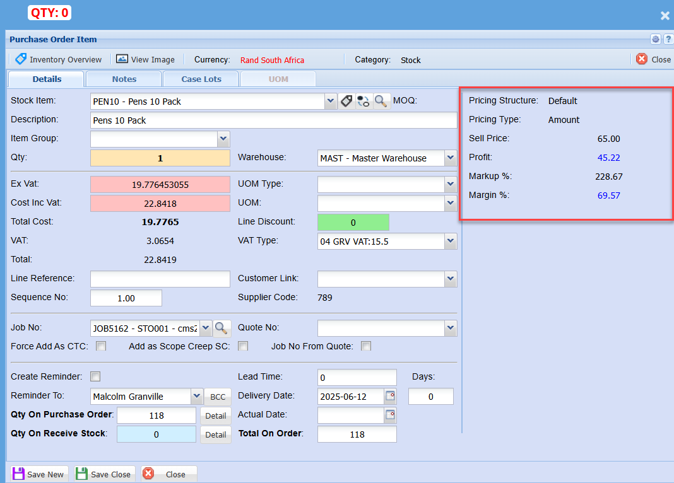Open the VAT Type dropdown
Image resolution: width=674 pixels, height=483 pixels.
450,241
